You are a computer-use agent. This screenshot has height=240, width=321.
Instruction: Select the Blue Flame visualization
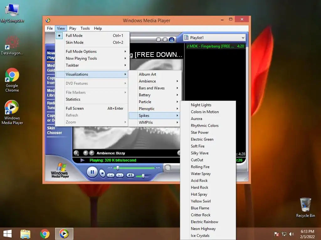tap(208, 208)
